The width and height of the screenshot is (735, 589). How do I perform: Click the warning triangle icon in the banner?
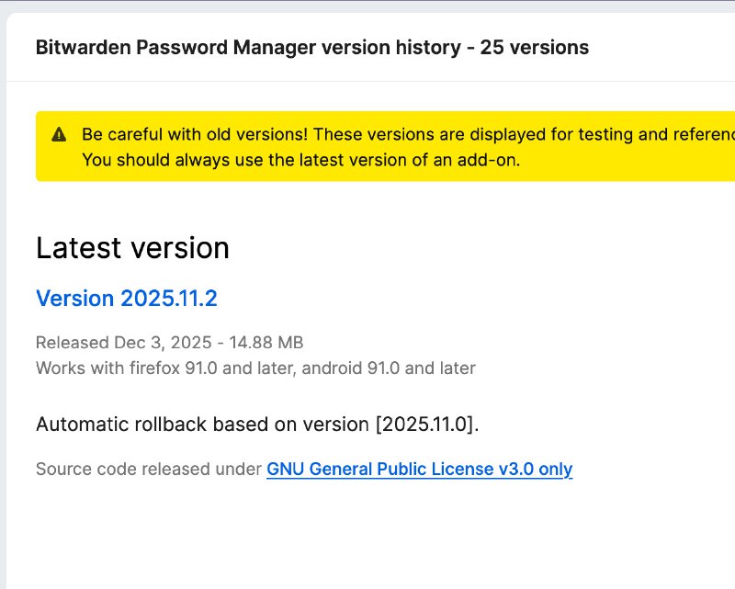coord(59,135)
